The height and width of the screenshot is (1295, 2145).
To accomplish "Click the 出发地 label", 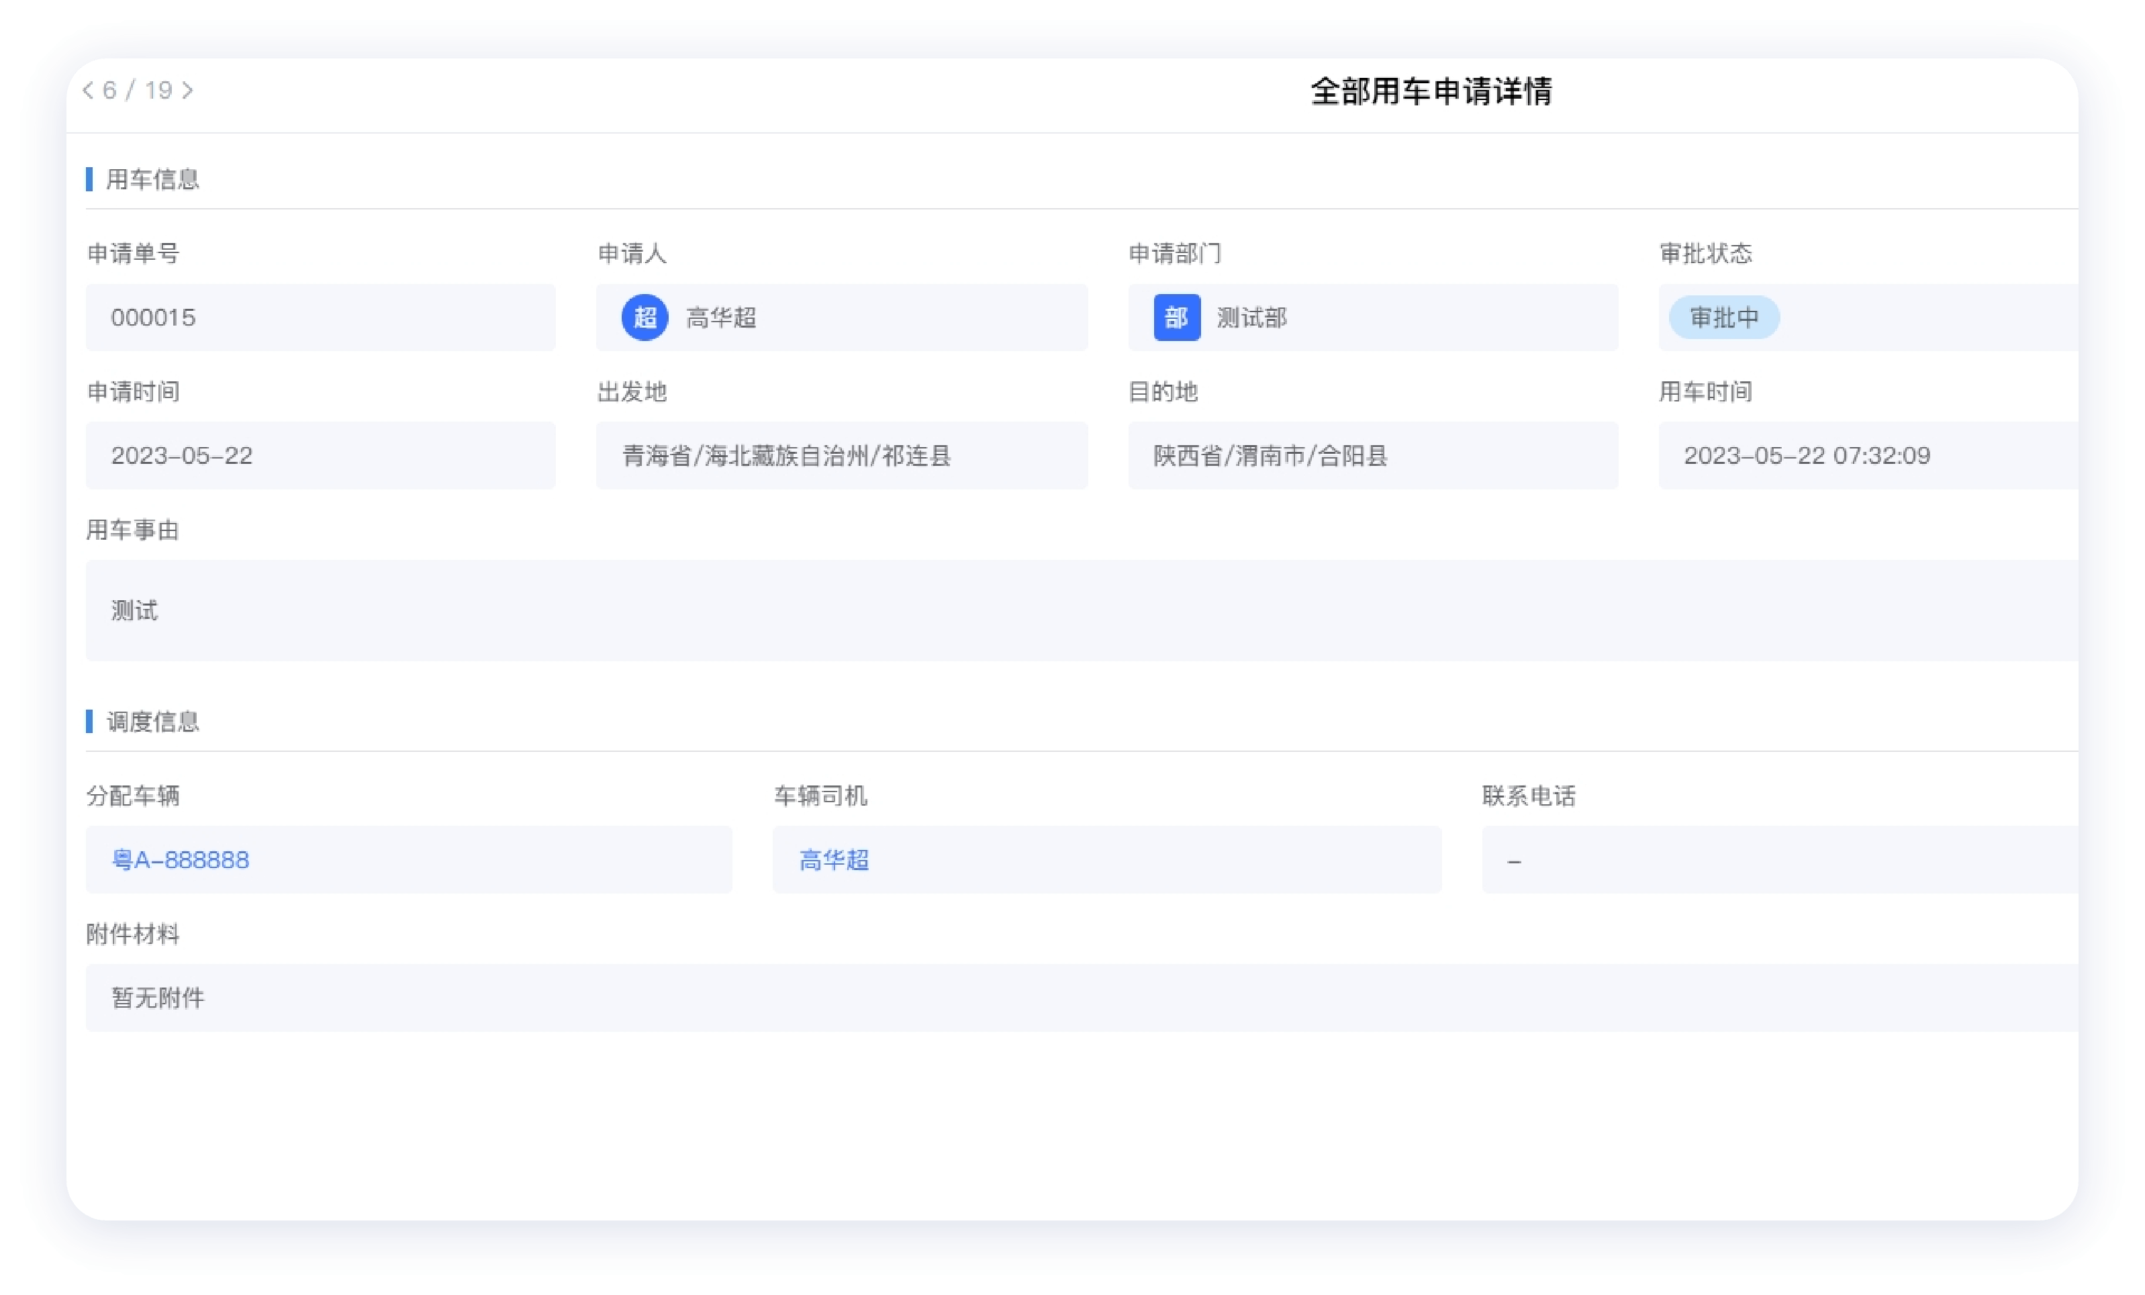I will (x=632, y=391).
